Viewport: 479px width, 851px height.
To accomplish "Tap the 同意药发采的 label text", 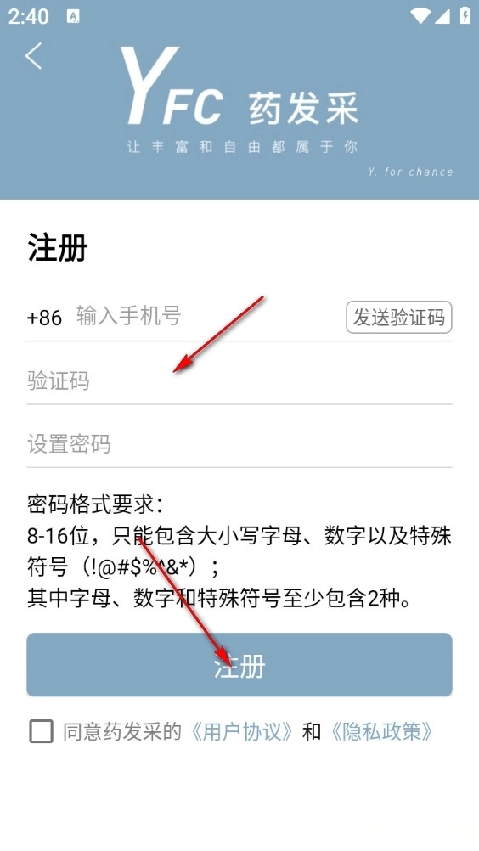I will [x=122, y=731].
